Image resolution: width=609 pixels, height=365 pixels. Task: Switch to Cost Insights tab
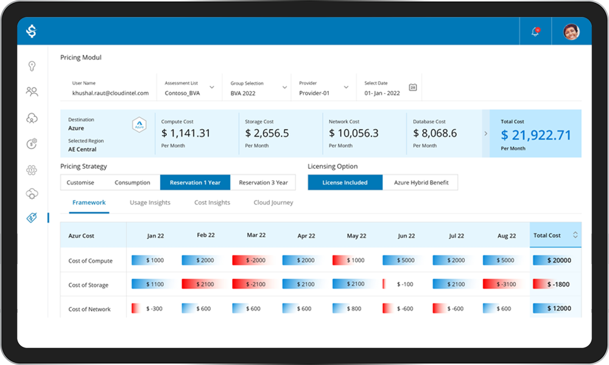click(x=212, y=203)
